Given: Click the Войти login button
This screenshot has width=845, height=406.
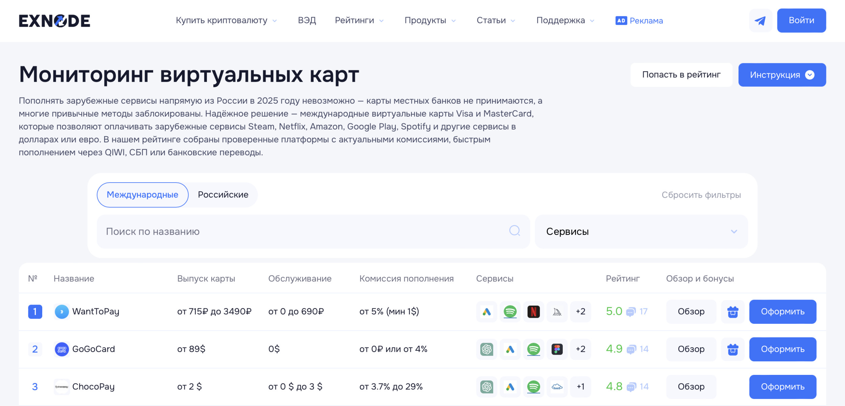Looking at the screenshot, I should pyautogui.click(x=801, y=21).
